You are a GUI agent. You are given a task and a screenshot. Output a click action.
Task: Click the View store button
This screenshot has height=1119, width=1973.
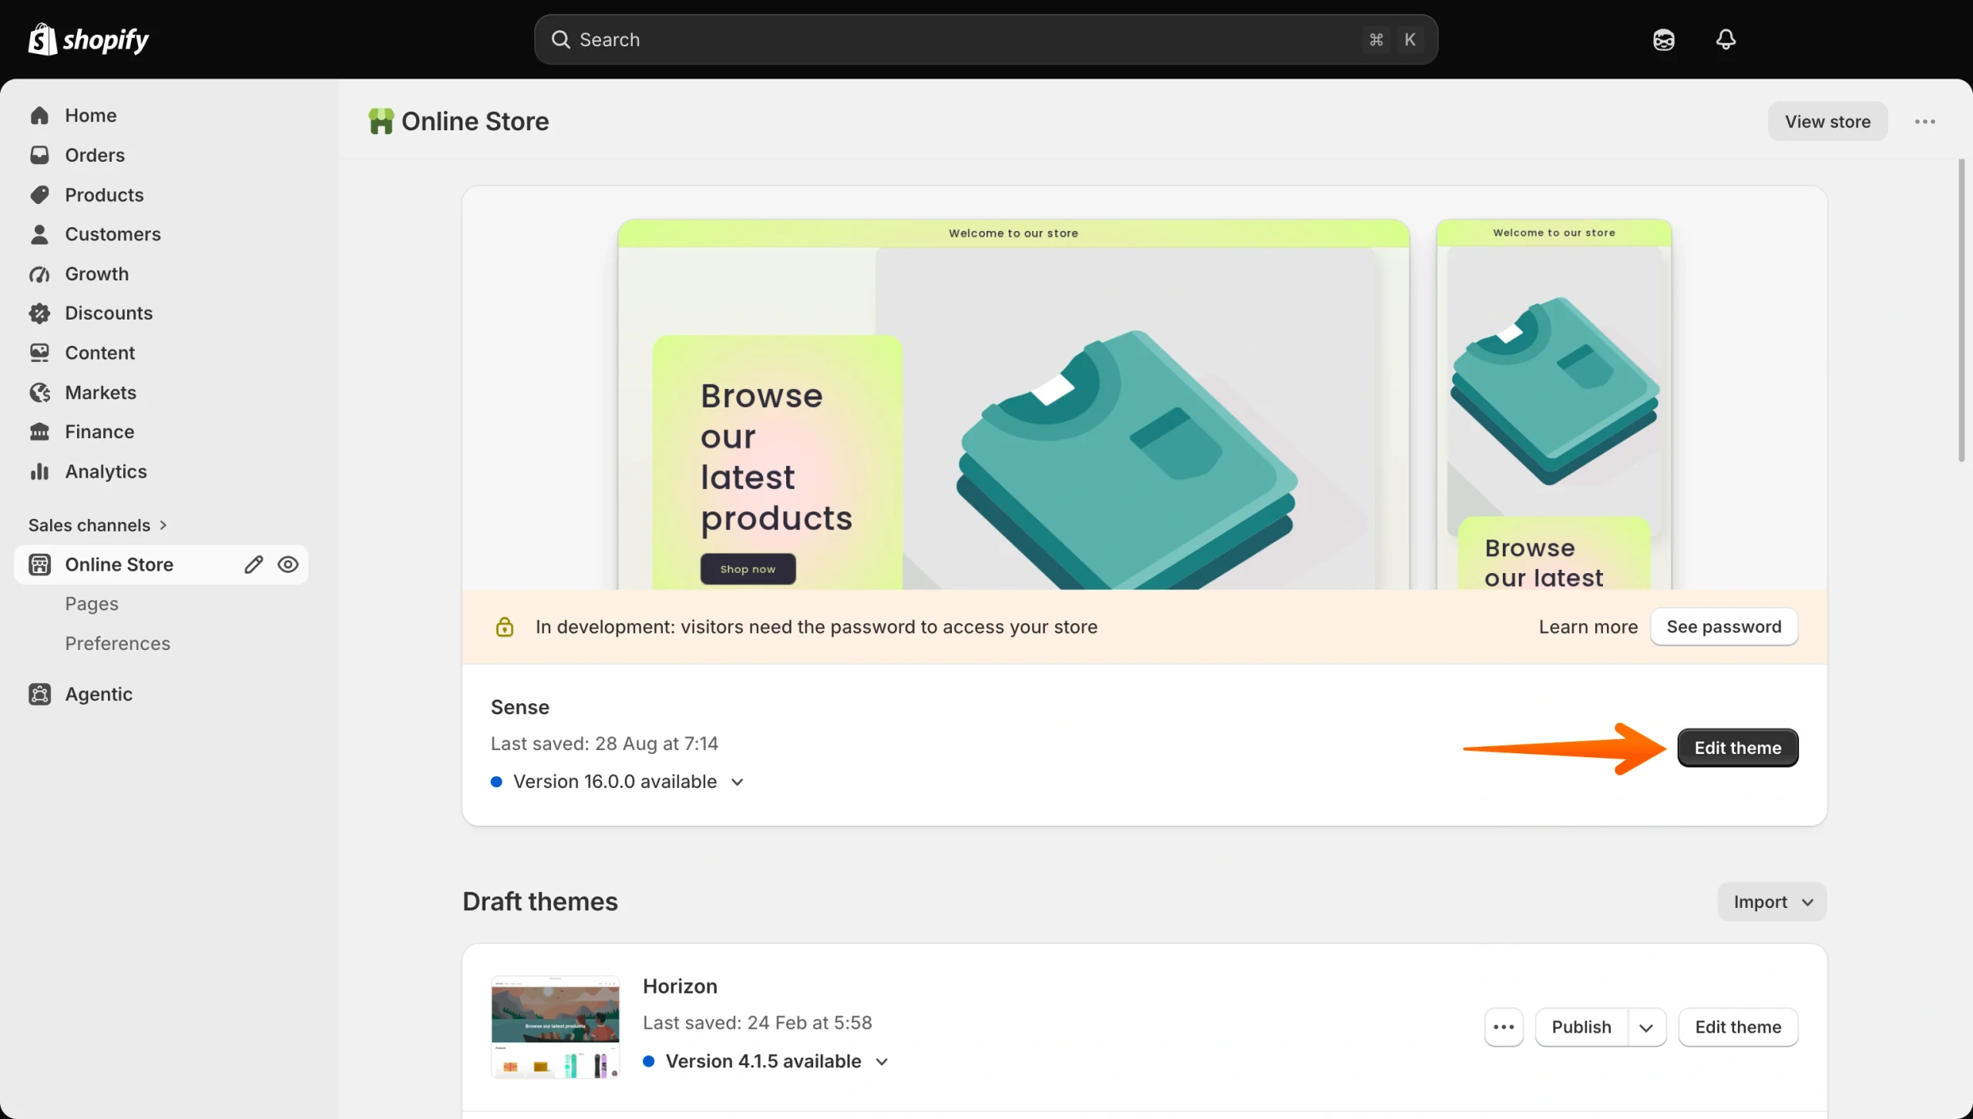(1827, 122)
